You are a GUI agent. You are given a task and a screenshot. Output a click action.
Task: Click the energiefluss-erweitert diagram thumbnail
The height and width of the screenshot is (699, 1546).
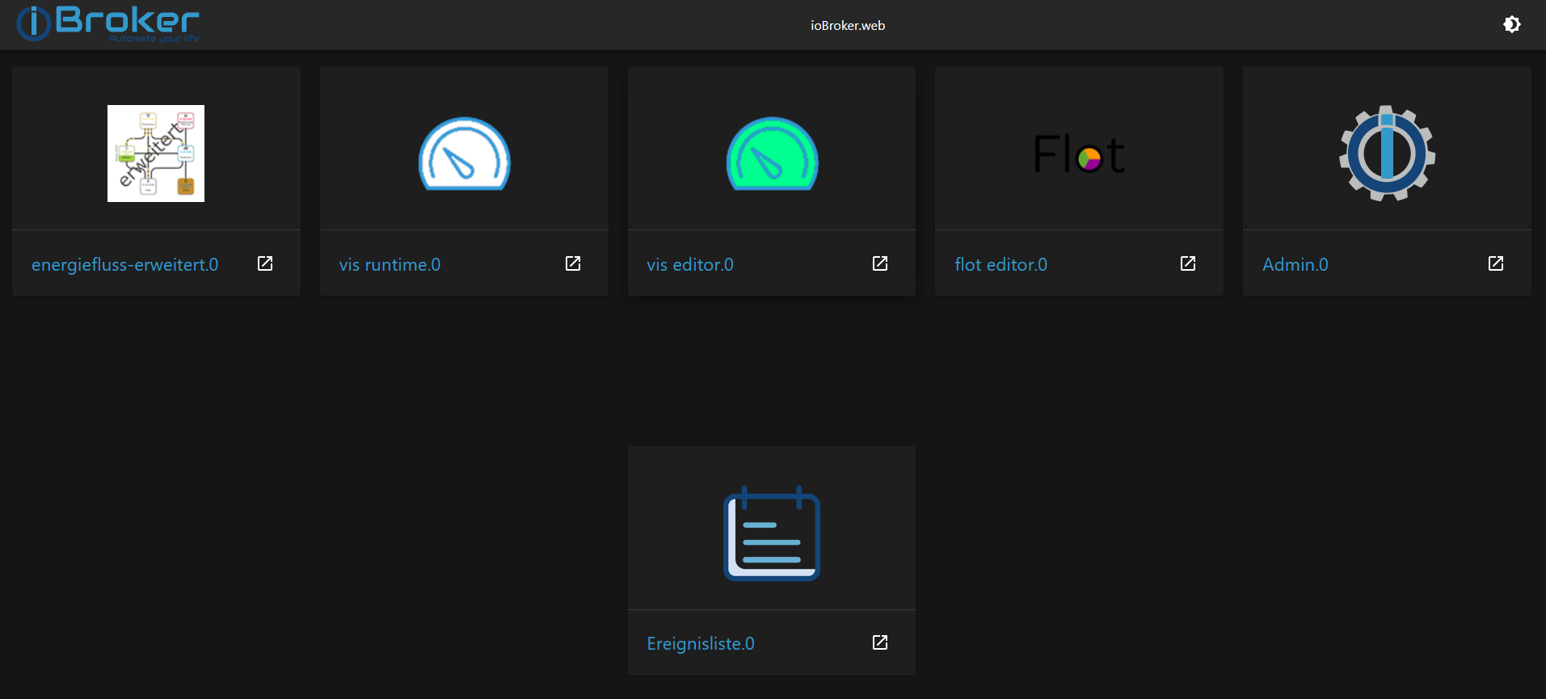156,154
